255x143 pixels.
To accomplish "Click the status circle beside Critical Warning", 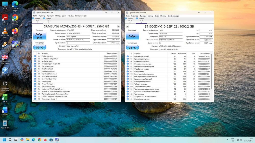I will 35,56.
